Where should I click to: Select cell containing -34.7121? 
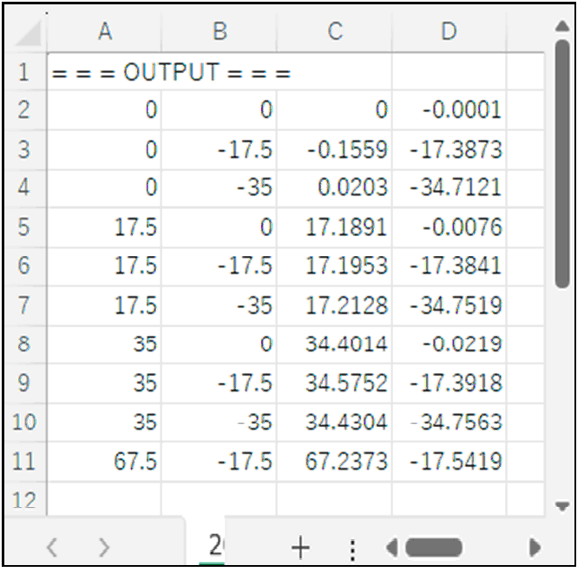tap(449, 187)
